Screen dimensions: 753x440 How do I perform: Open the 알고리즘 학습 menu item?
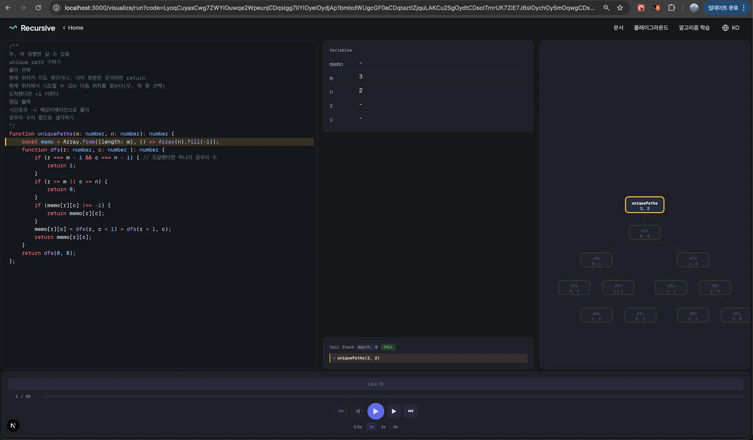[x=694, y=27]
